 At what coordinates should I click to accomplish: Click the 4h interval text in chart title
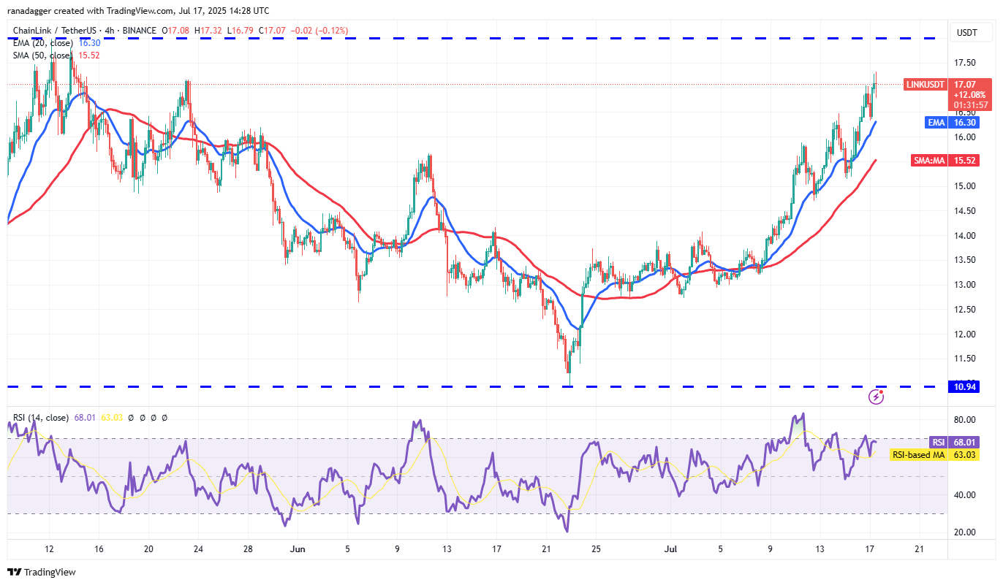(108, 31)
